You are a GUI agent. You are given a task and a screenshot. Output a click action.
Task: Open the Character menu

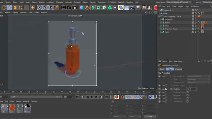tap(59, 2)
